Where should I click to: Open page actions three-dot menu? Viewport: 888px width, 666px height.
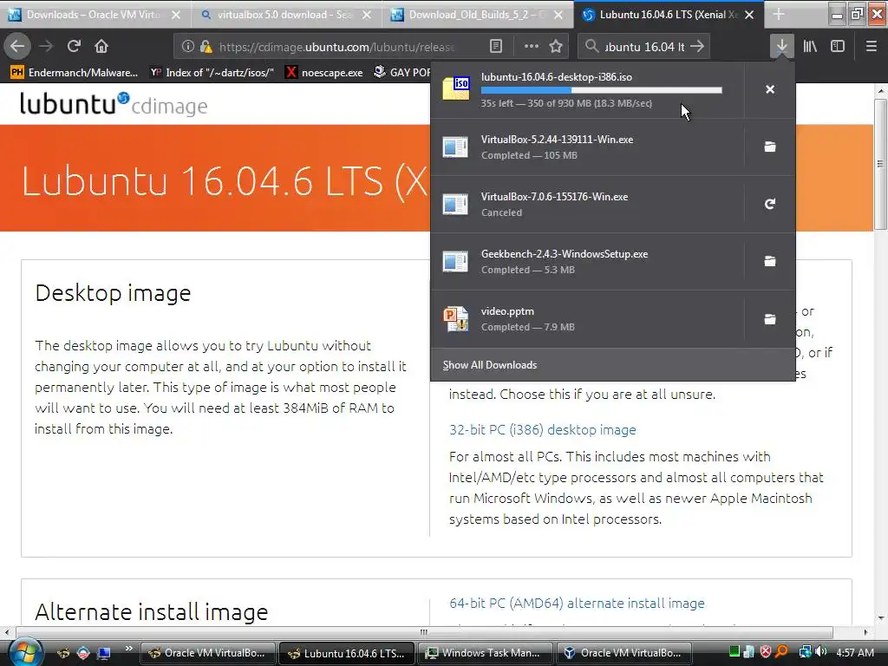[x=532, y=47]
